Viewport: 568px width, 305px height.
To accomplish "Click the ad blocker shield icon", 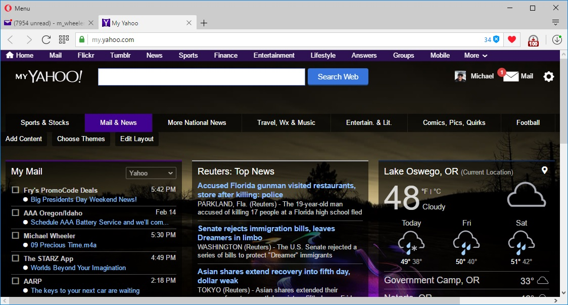I will (496, 39).
